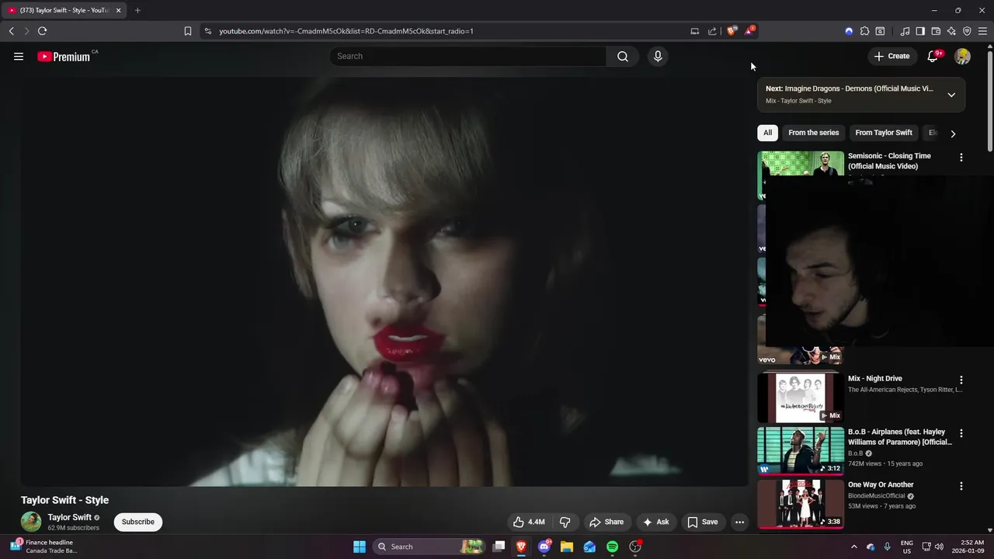Open B.o.B - Airplanes video title
Viewport: 994px width, 559px height.
(900, 437)
